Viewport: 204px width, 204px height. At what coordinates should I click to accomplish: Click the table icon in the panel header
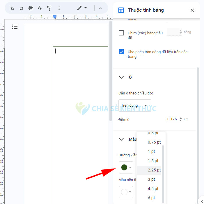coord(121,10)
